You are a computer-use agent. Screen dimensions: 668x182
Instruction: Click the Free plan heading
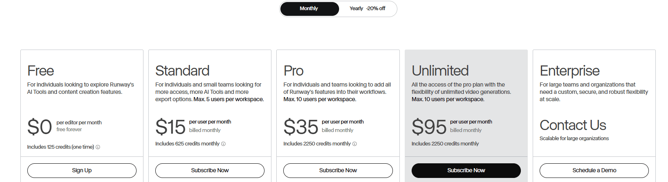click(x=40, y=71)
